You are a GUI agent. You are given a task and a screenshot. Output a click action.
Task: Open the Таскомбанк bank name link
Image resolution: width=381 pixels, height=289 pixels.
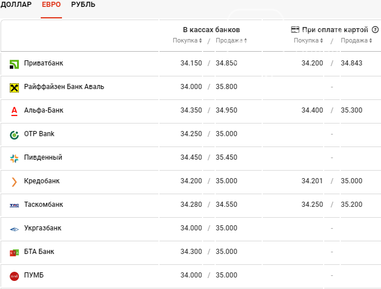pyautogui.click(x=44, y=205)
